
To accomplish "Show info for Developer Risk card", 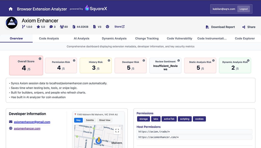I will coord(144,61).
